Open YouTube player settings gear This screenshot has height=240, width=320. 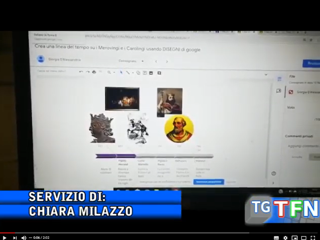click(x=285, y=238)
